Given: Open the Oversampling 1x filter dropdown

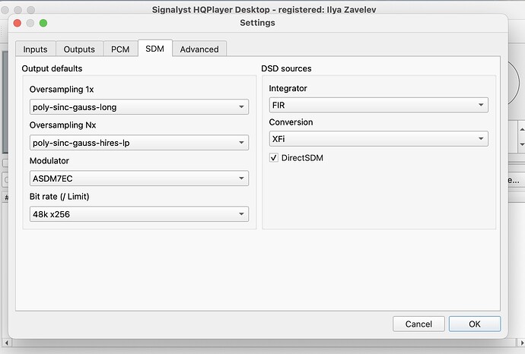Looking at the screenshot, I should pos(139,107).
